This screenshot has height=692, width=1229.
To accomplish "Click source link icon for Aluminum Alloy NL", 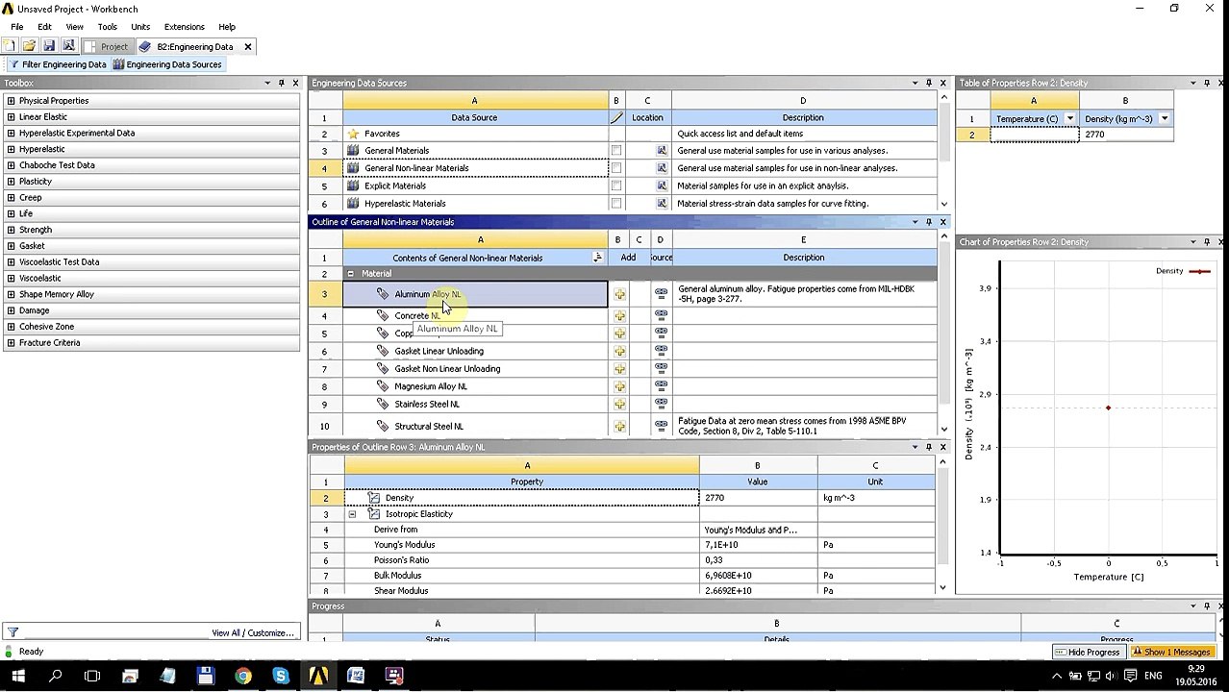I will tap(661, 294).
